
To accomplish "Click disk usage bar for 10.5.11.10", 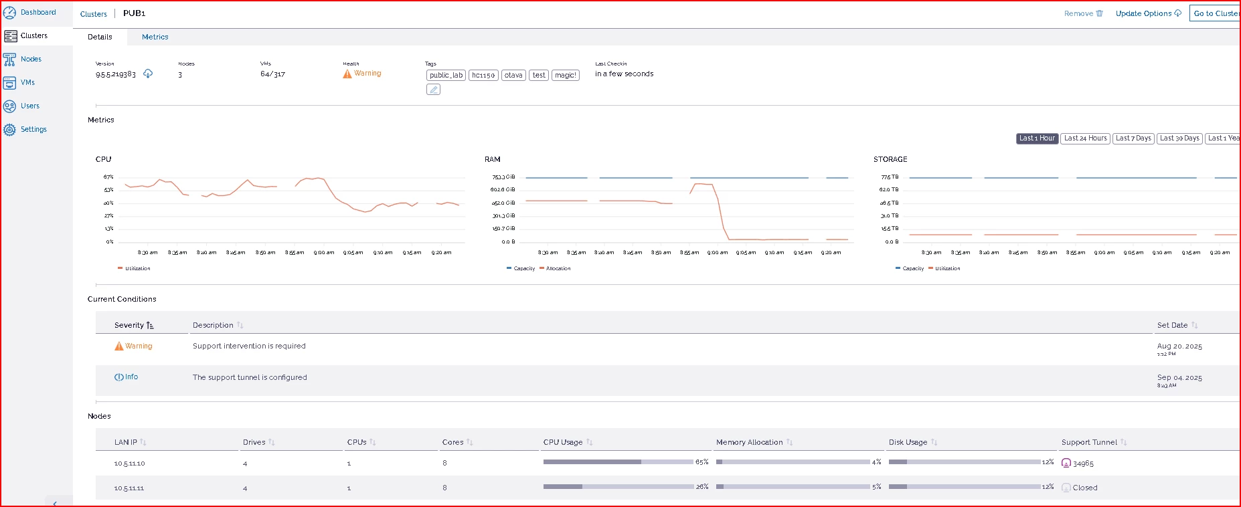I will (x=965, y=462).
